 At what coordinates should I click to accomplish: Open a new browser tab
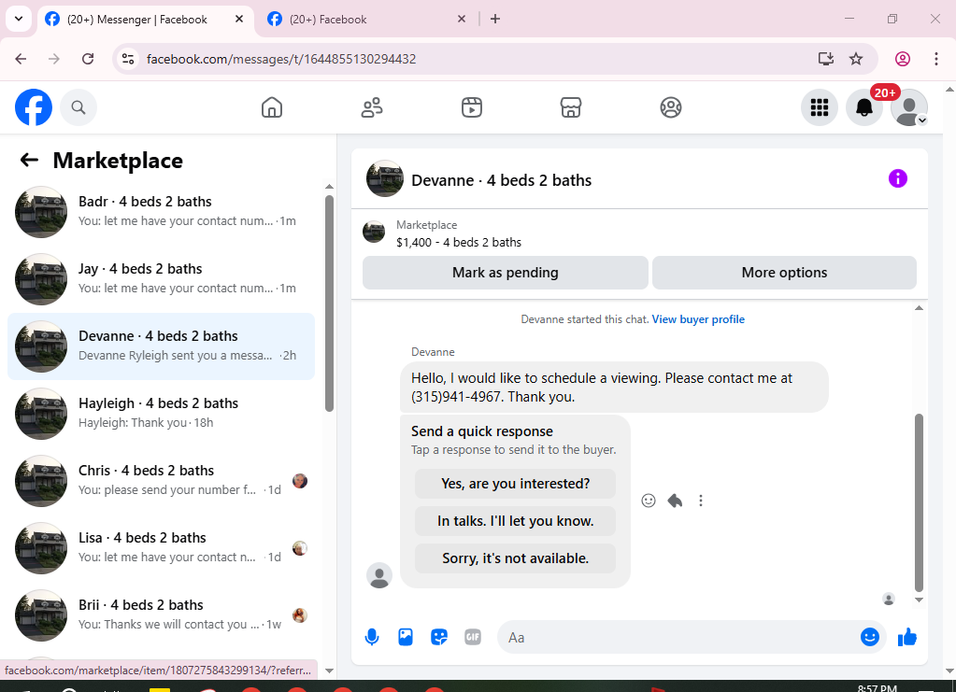pyautogui.click(x=495, y=19)
